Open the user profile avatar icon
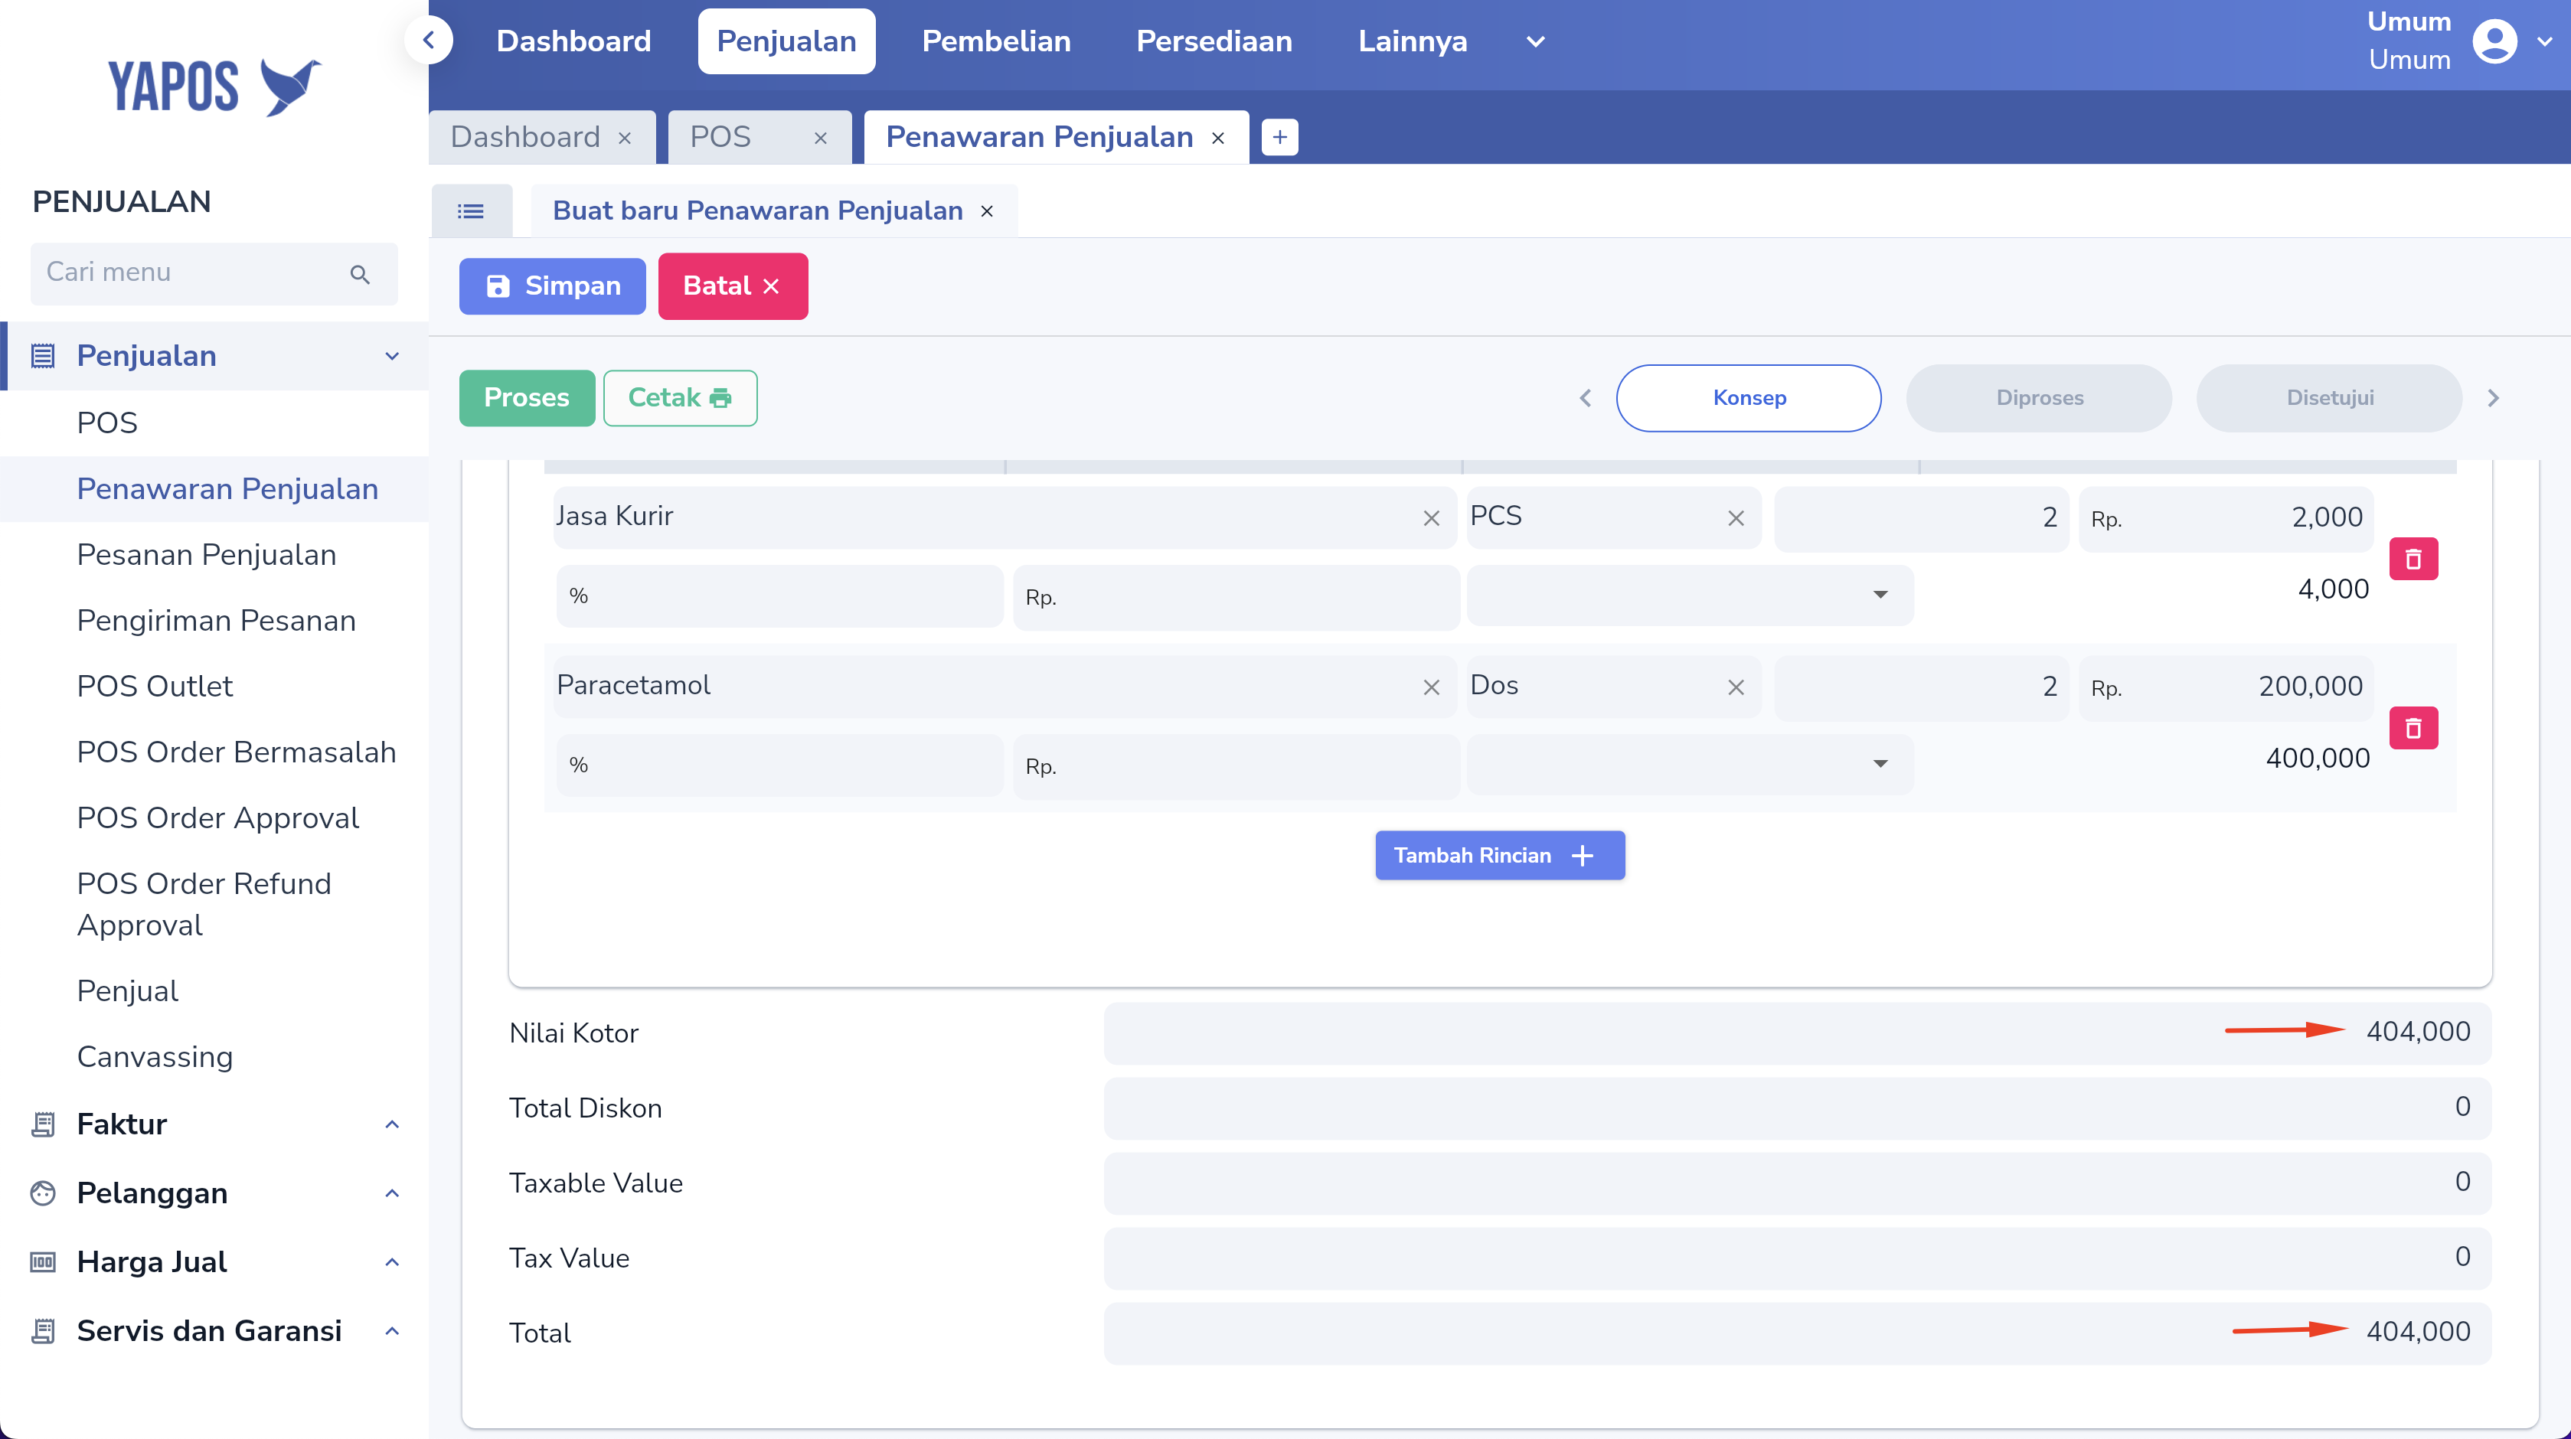Viewport: 2571px width, 1439px height. point(2494,41)
